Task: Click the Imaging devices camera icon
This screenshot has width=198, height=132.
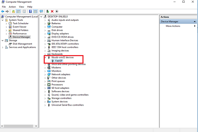Action: click(x=49, y=50)
